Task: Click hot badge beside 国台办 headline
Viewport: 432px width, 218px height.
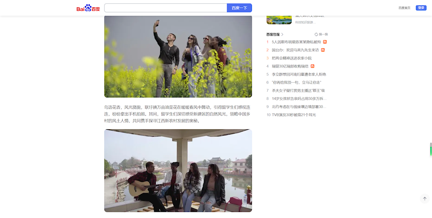Action: tap(323, 50)
